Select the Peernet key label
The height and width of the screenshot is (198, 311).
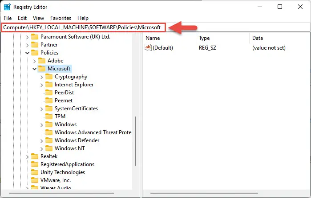tap(64, 100)
